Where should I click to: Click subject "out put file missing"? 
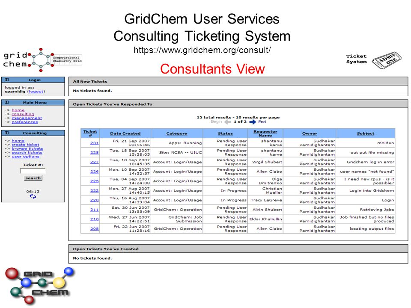[x=372, y=152]
